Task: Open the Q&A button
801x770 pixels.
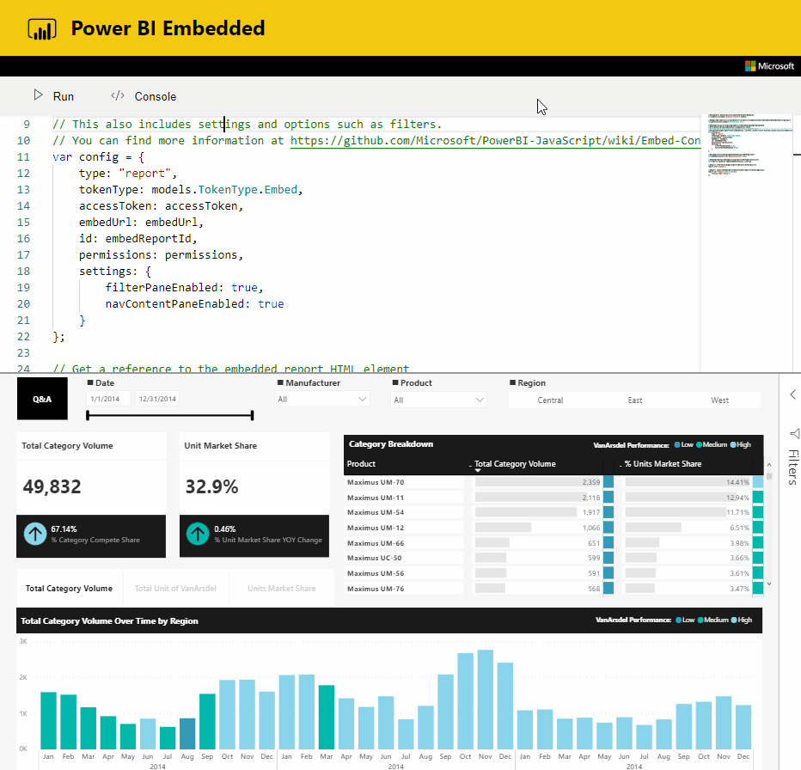Action: coord(42,399)
